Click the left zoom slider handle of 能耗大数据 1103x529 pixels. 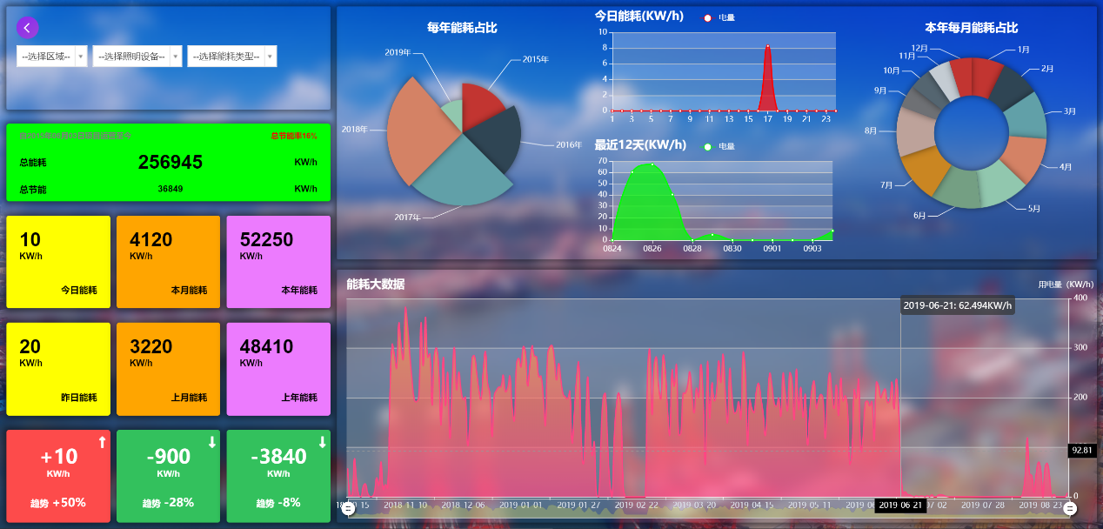(x=348, y=509)
